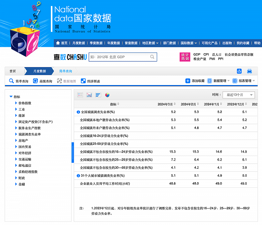Viewport: 262px width, 225px height.
Task: Click the 添加收藏 plus icon
Action: click(188, 81)
